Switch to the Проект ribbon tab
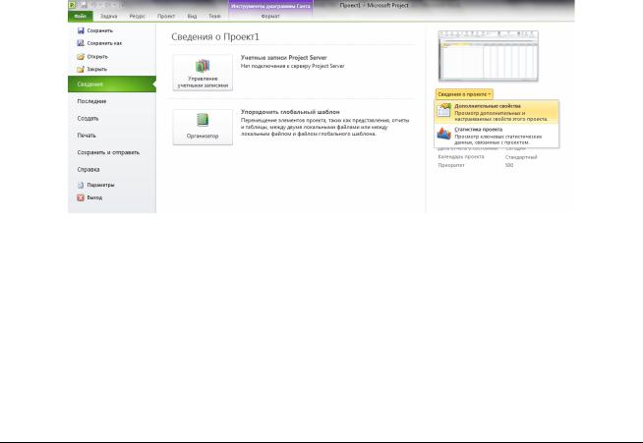 [166, 16]
